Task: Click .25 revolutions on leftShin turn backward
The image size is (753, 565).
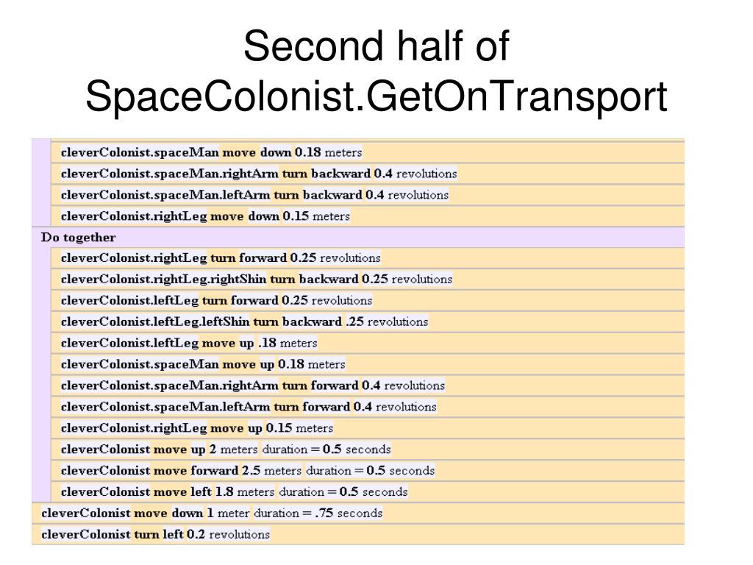Action: pos(387,321)
